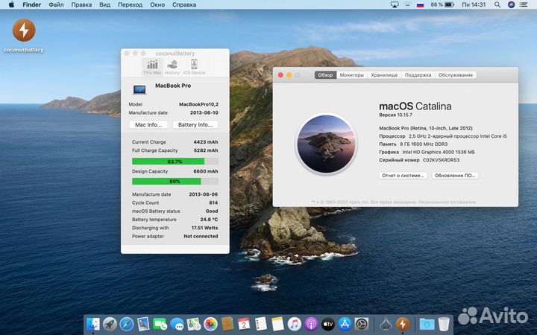Image resolution: width=537 pixels, height=335 pixels.
Task: Switch to the Мониторы tab
Action: pos(352,75)
